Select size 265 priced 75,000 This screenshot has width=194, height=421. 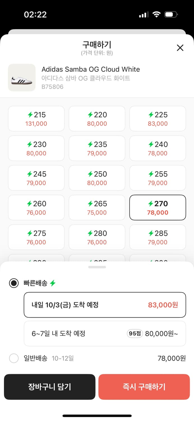tap(97, 208)
